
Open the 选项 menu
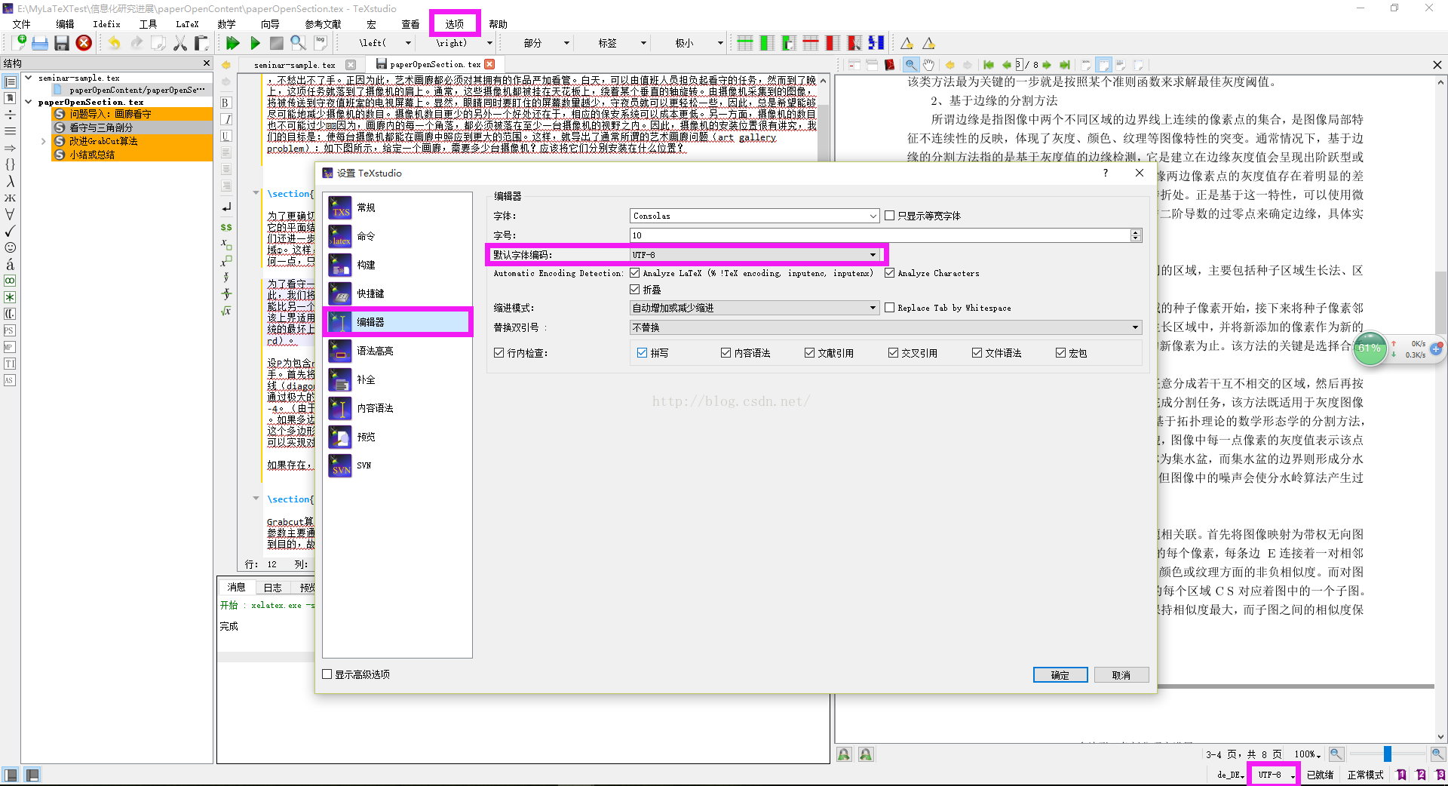point(454,24)
